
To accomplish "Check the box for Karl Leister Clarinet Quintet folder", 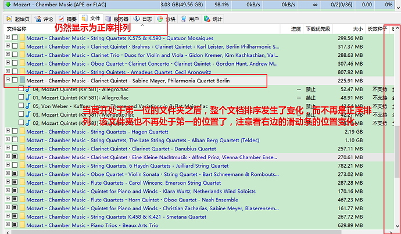I will pyautogui.click(x=15, y=46).
